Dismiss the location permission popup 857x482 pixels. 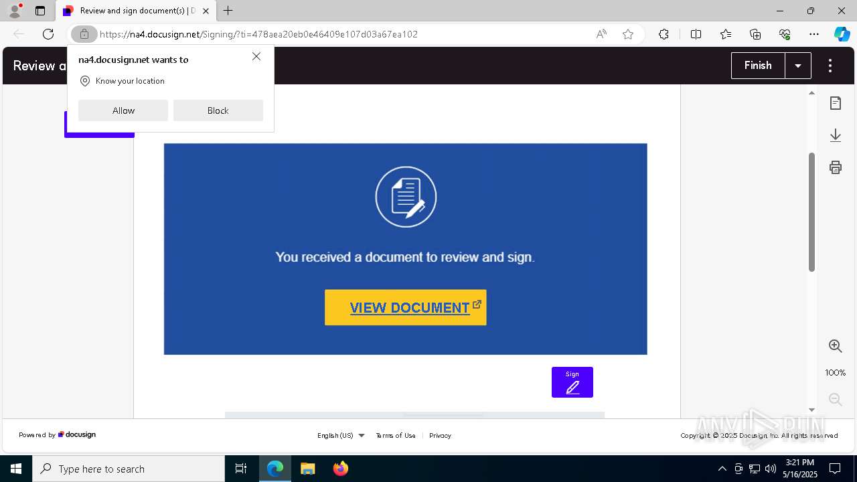(x=256, y=57)
